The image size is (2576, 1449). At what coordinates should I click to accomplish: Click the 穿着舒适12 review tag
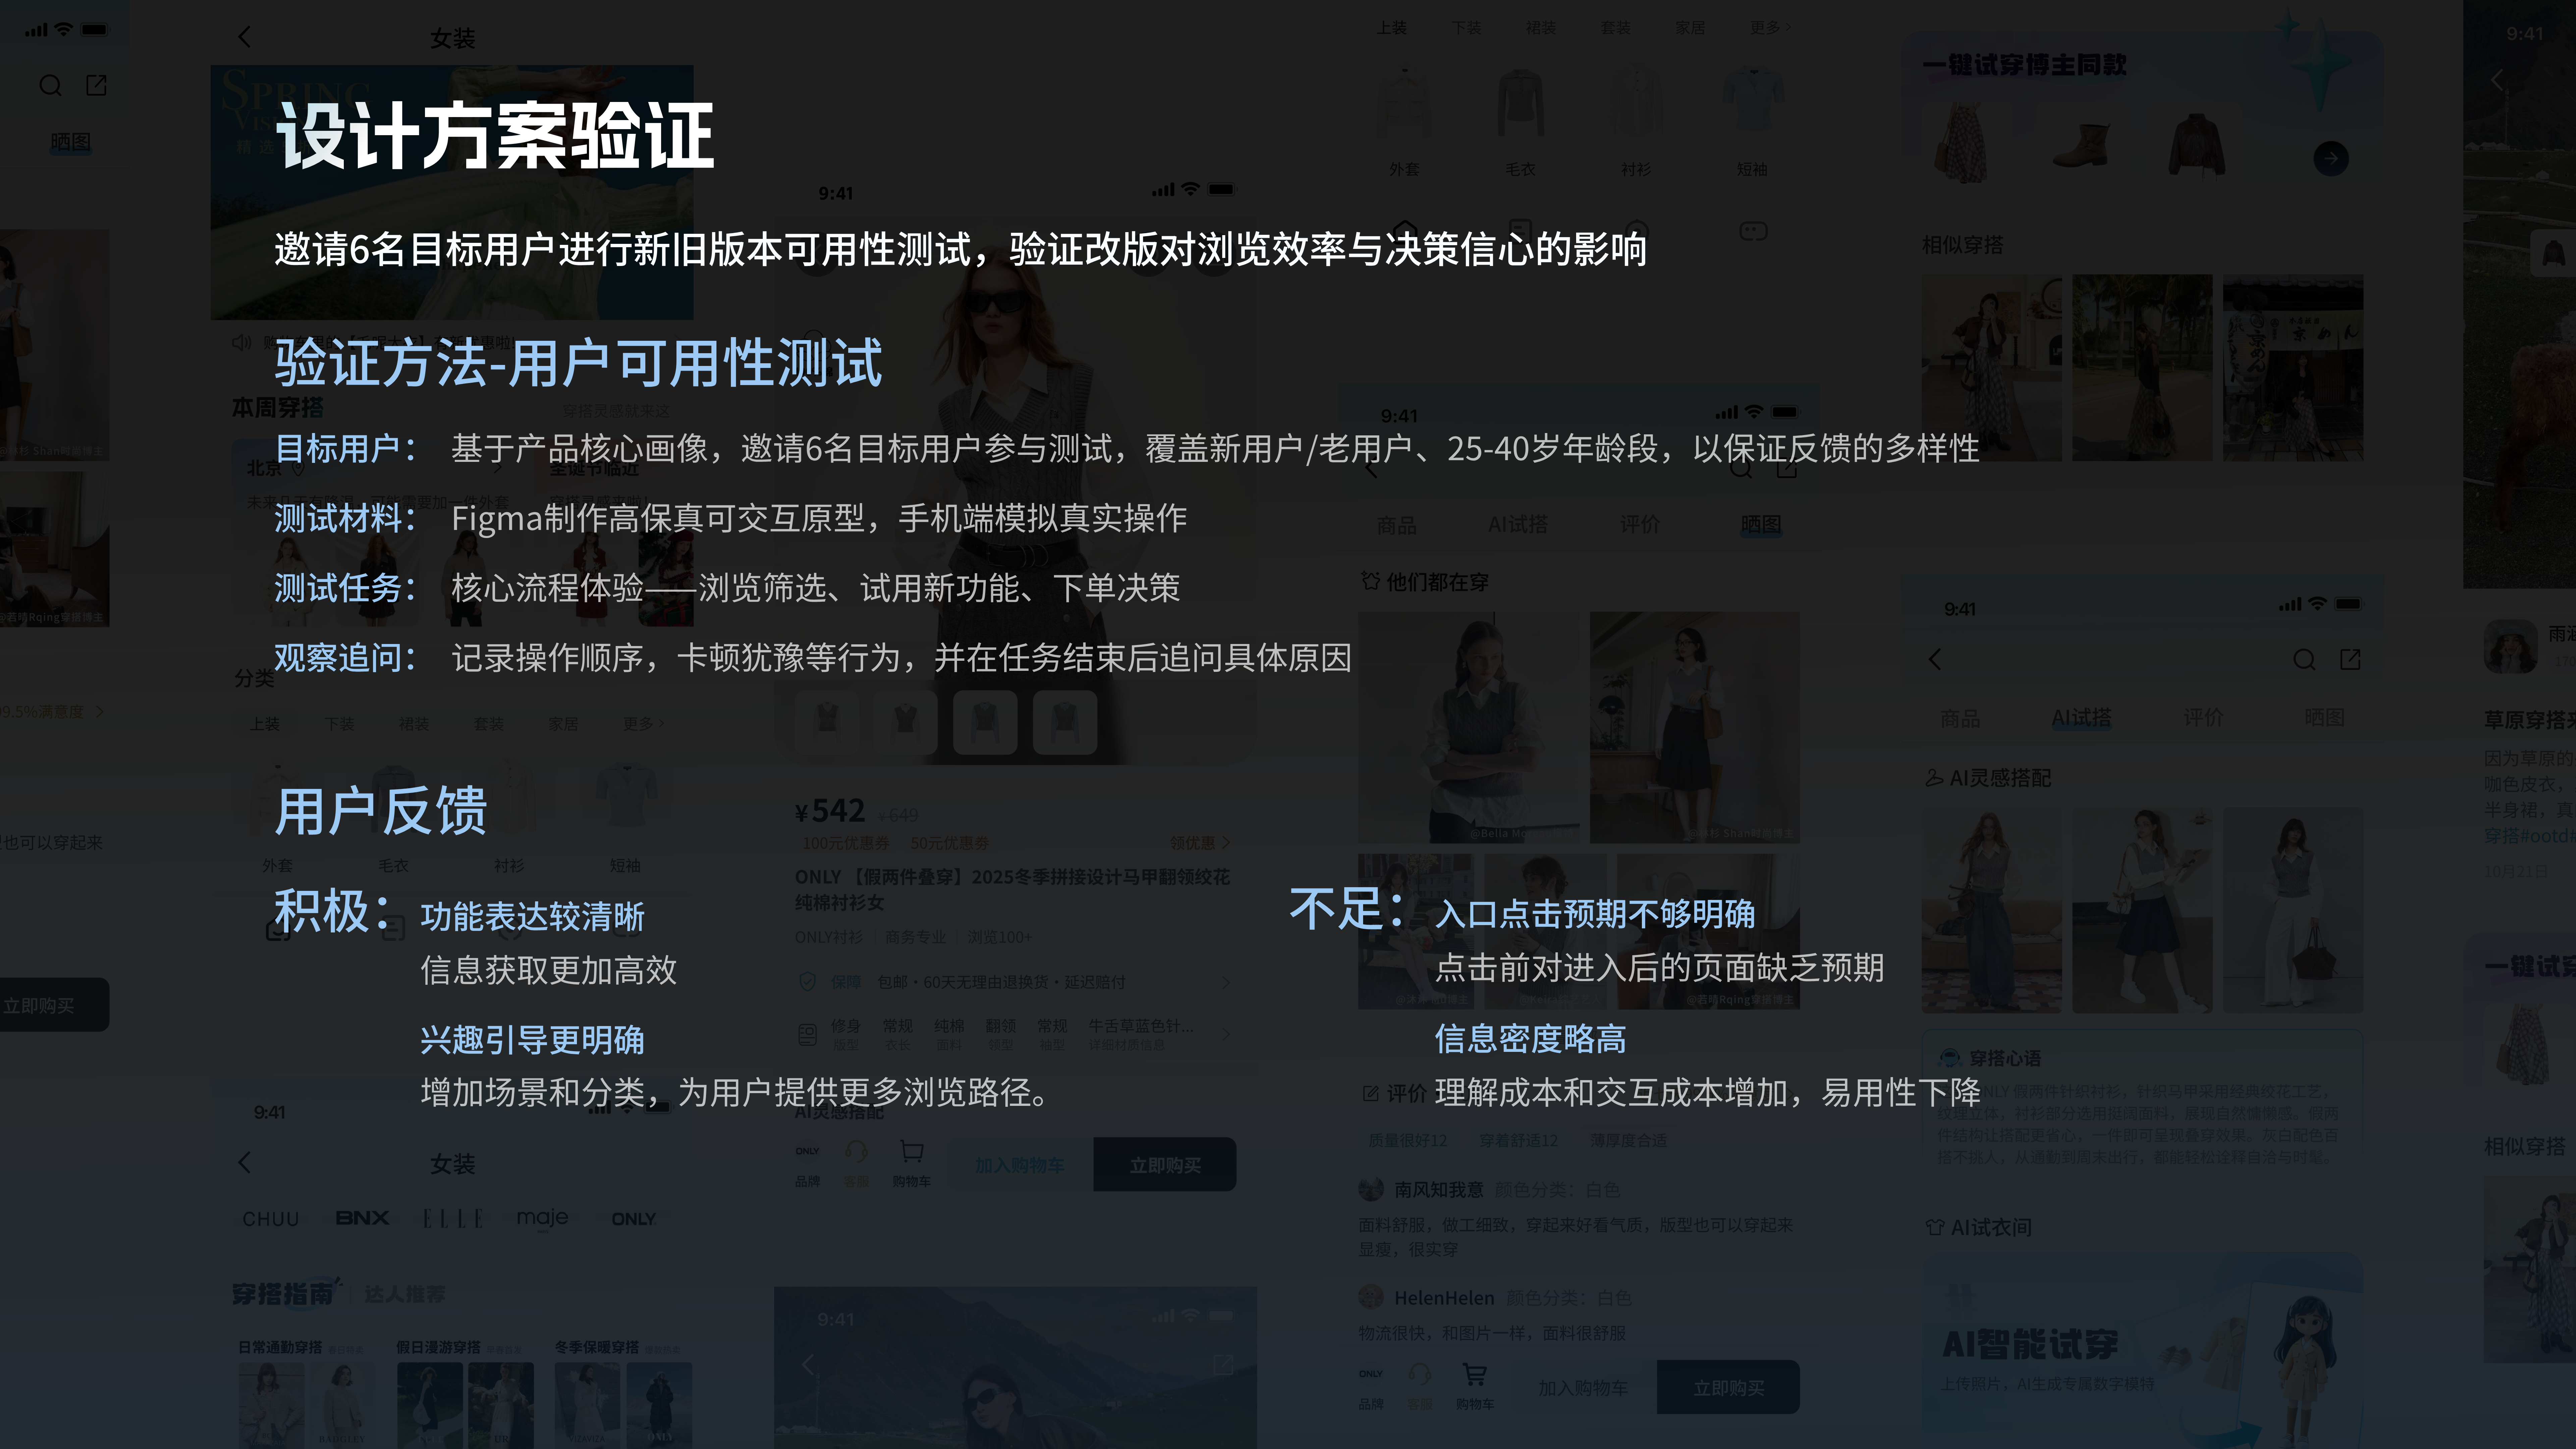click(x=1518, y=1140)
